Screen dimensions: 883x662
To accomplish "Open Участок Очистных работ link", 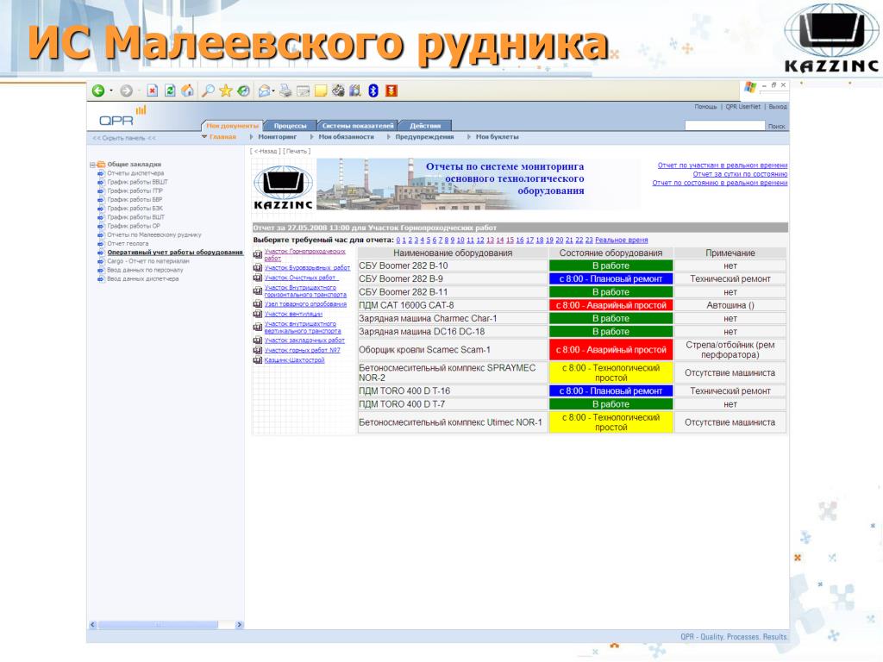I will 301,278.
